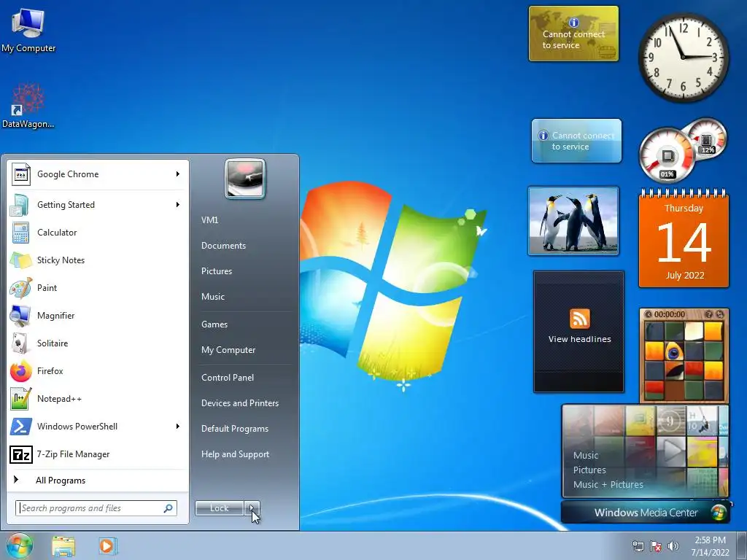Viewport: 747px width, 560px height.
Task: Open My Computer in Start menu right pane
Action: coord(228,350)
